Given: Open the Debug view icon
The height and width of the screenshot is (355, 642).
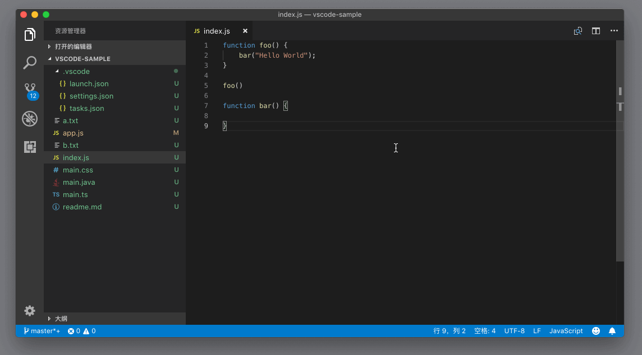Looking at the screenshot, I should (30, 119).
